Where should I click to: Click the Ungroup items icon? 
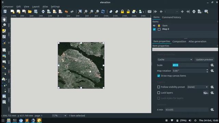click(x=117, y=11)
